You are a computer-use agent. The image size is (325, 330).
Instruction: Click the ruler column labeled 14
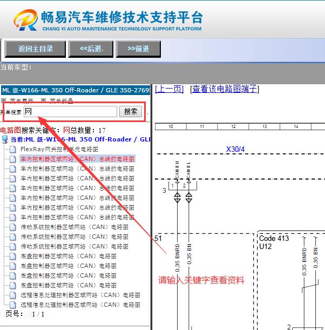(296, 126)
